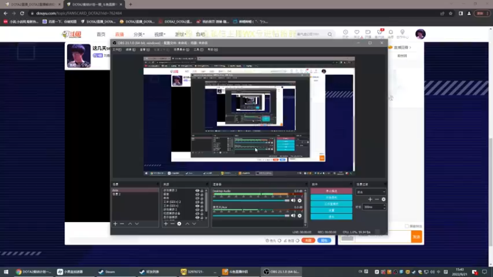
Task: Click start recording button in OBS
Action: 332,197
